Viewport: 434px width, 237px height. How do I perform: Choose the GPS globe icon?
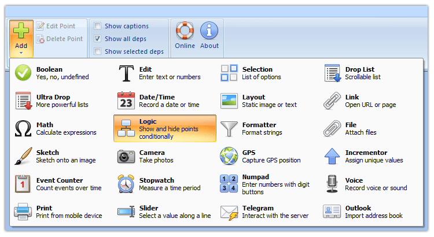pyautogui.click(x=229, y=156)
